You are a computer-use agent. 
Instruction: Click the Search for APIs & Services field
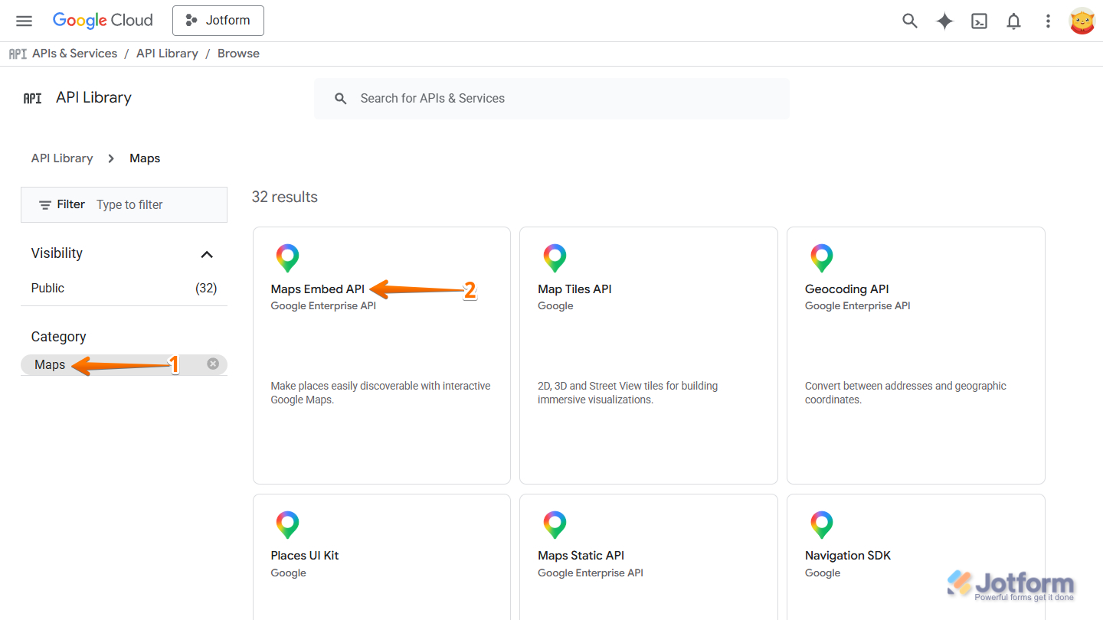click(x=551, y=98)
